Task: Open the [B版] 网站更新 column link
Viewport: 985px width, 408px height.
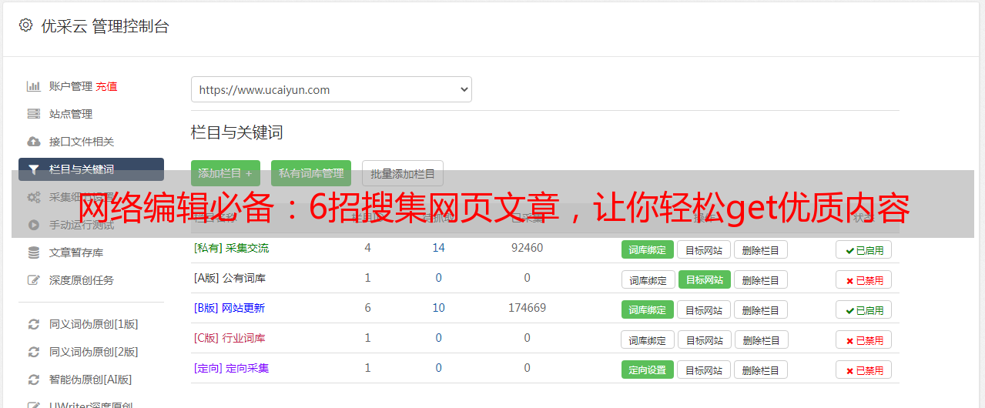Action: (x=229, y=308)
